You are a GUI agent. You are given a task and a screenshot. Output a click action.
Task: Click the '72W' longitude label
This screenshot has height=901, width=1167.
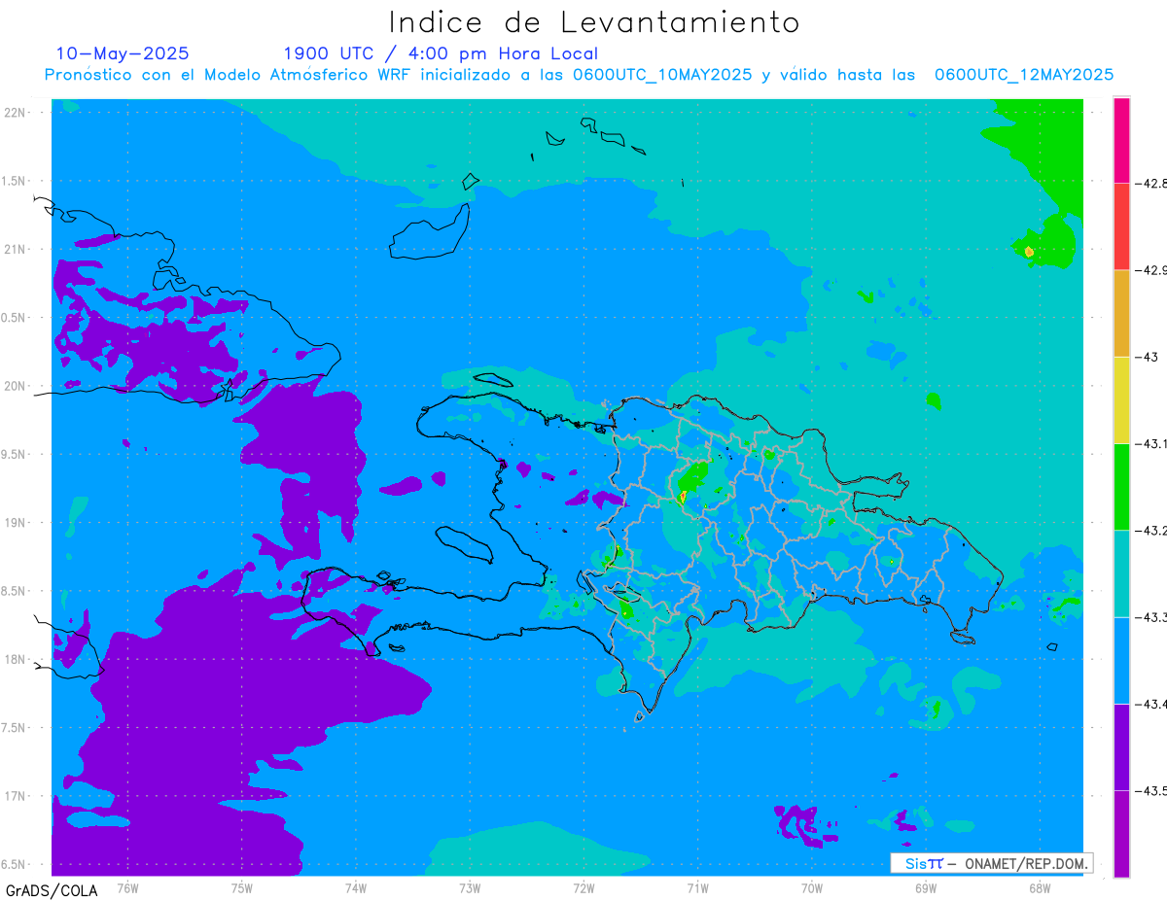coord(583,888)
